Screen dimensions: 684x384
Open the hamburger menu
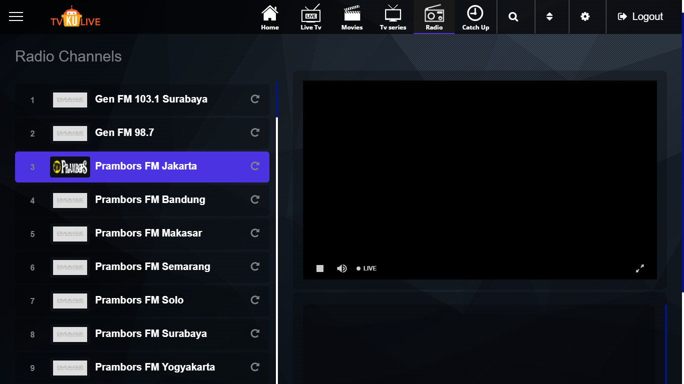click(x=16, y=16)
